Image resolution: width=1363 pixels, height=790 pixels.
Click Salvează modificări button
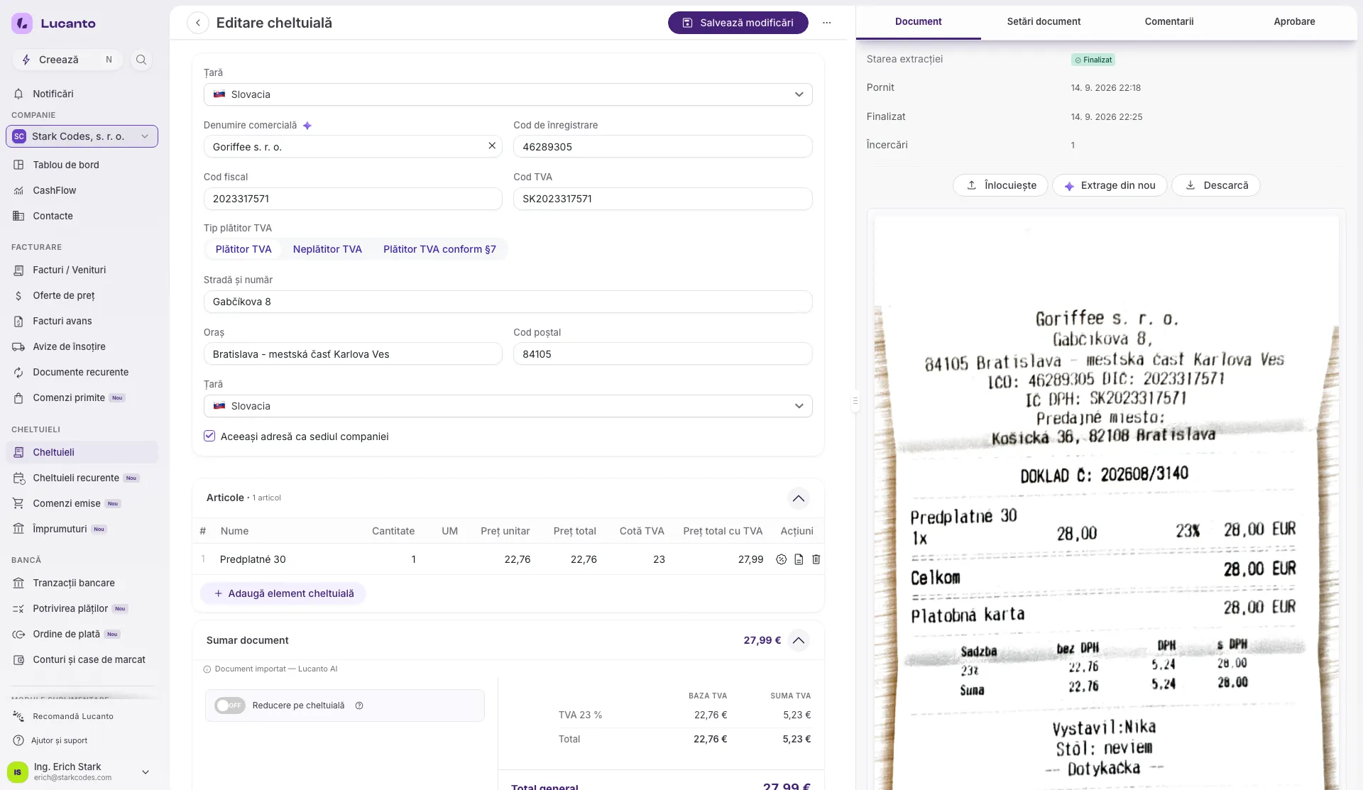(738, 23)
